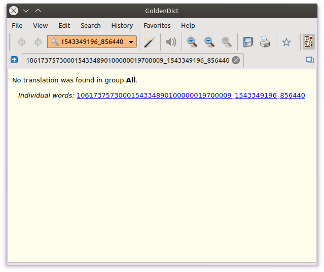Zoom in with the plus magnifier
324x272 pixels.
(x=192, y=42)
